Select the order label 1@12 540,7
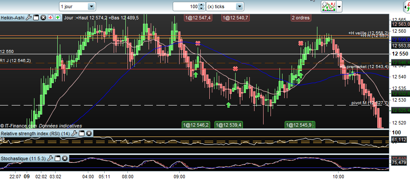 (236, 18)
